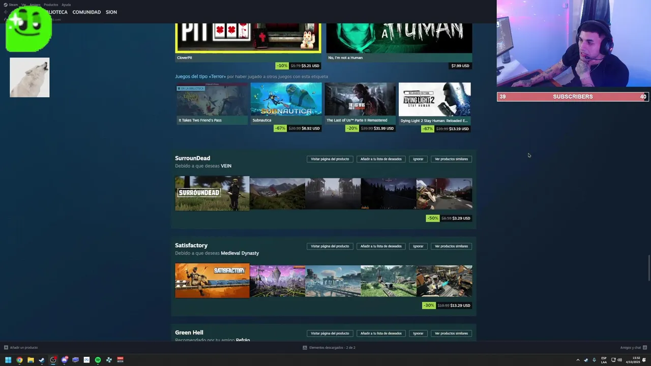Click the No, I'm not a Human $7.99 price
651x366 pixels.
(x=460, y=66)
